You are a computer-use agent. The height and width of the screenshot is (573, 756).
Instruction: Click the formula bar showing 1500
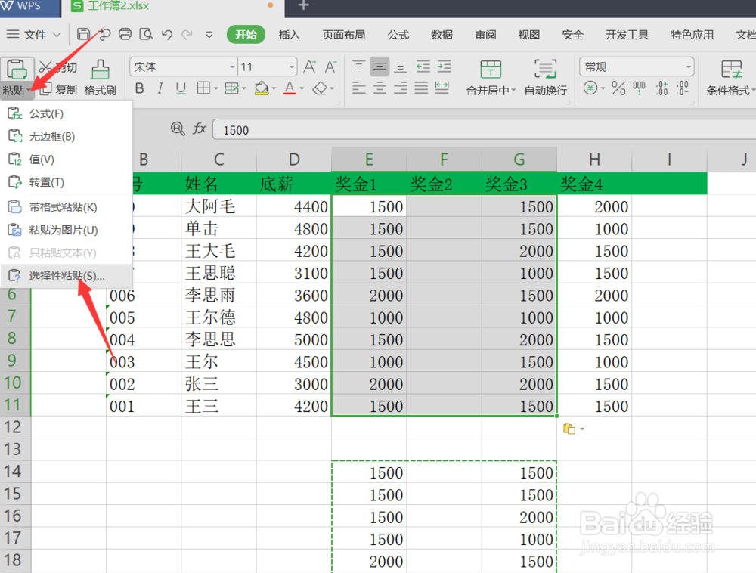pos(484,129)
